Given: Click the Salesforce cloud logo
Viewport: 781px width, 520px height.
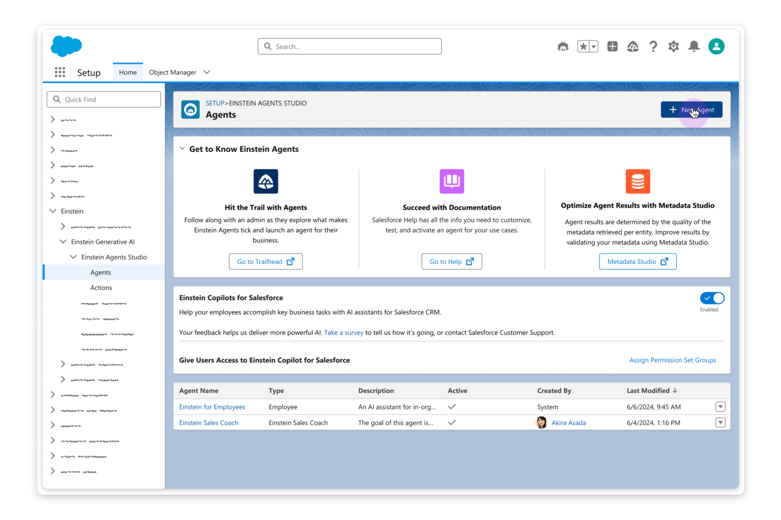Looking at the screenshot, I should pos(66,46).
